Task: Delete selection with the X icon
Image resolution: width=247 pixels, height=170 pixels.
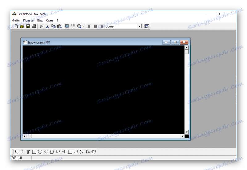Action: coord(41,26)
